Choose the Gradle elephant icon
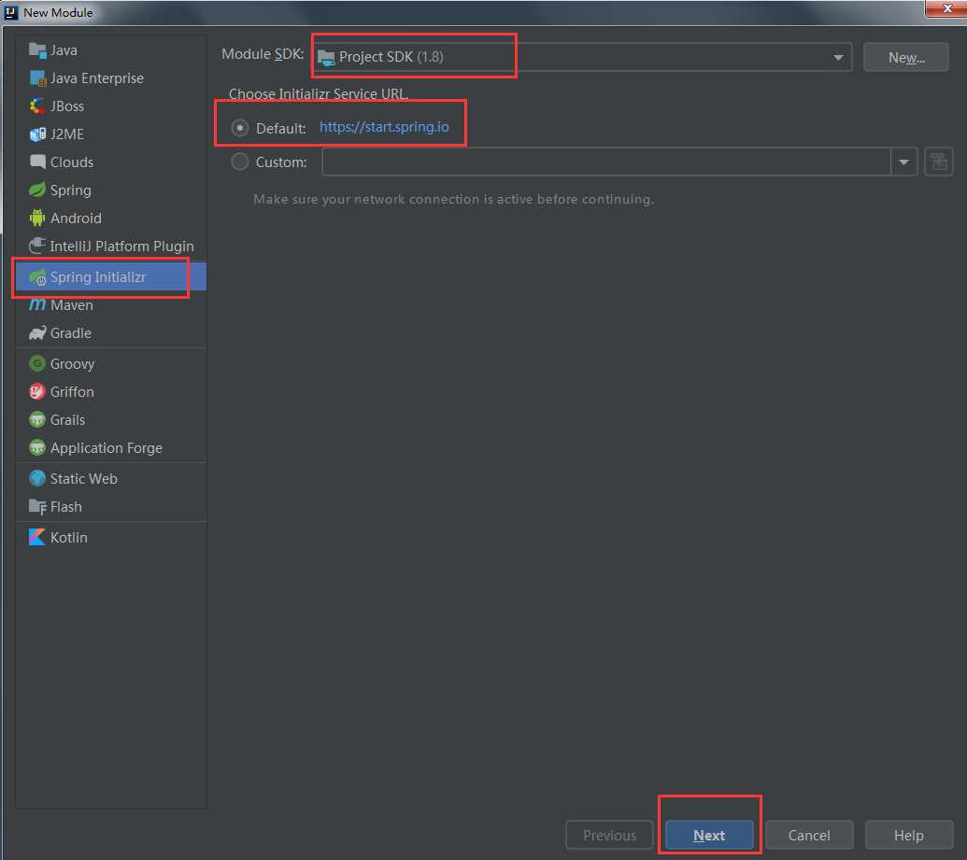Viewport: 967px width, 860px height. pos(37,333)
